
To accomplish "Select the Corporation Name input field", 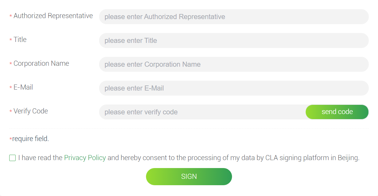I will click(x=234, y=64).
